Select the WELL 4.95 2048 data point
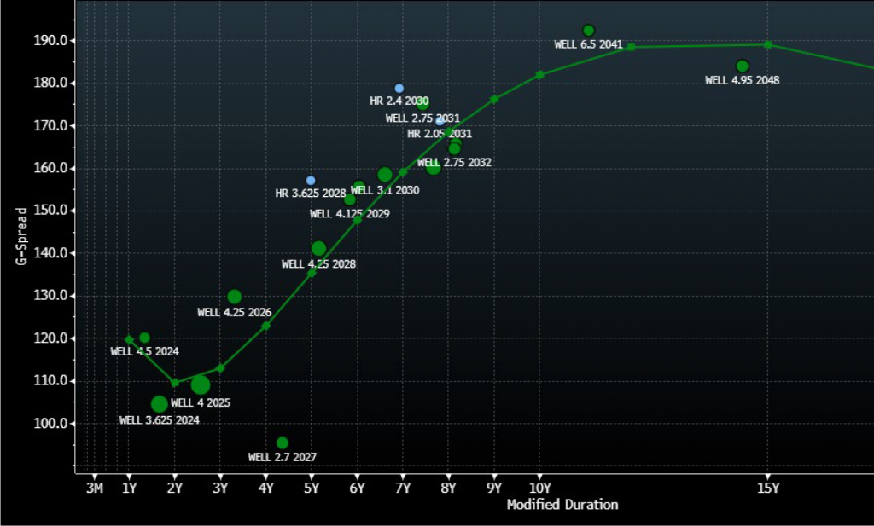The width and height of the screenshot is (874, 526). 742,66
